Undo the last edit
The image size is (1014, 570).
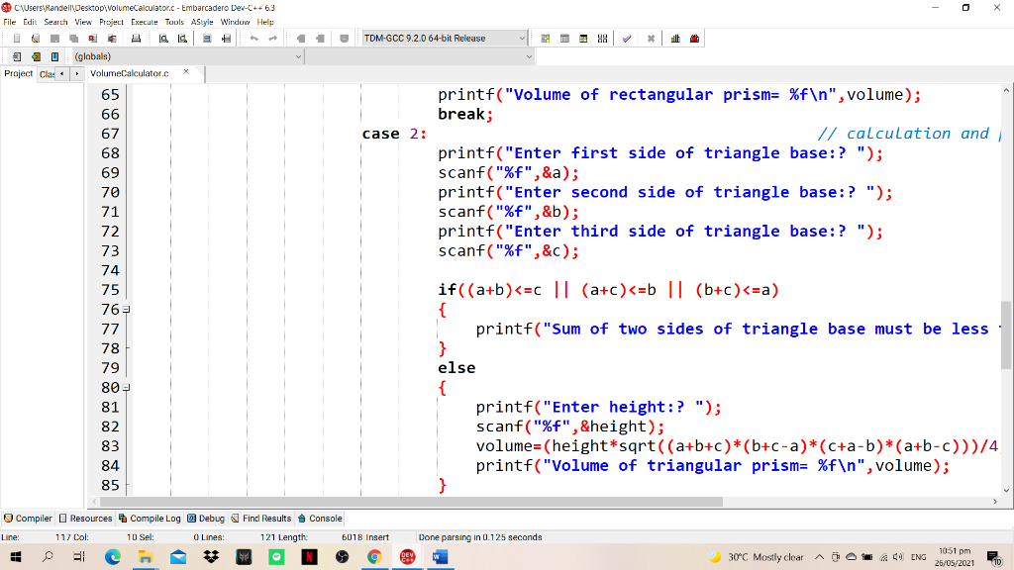click(x=254, y=38)
